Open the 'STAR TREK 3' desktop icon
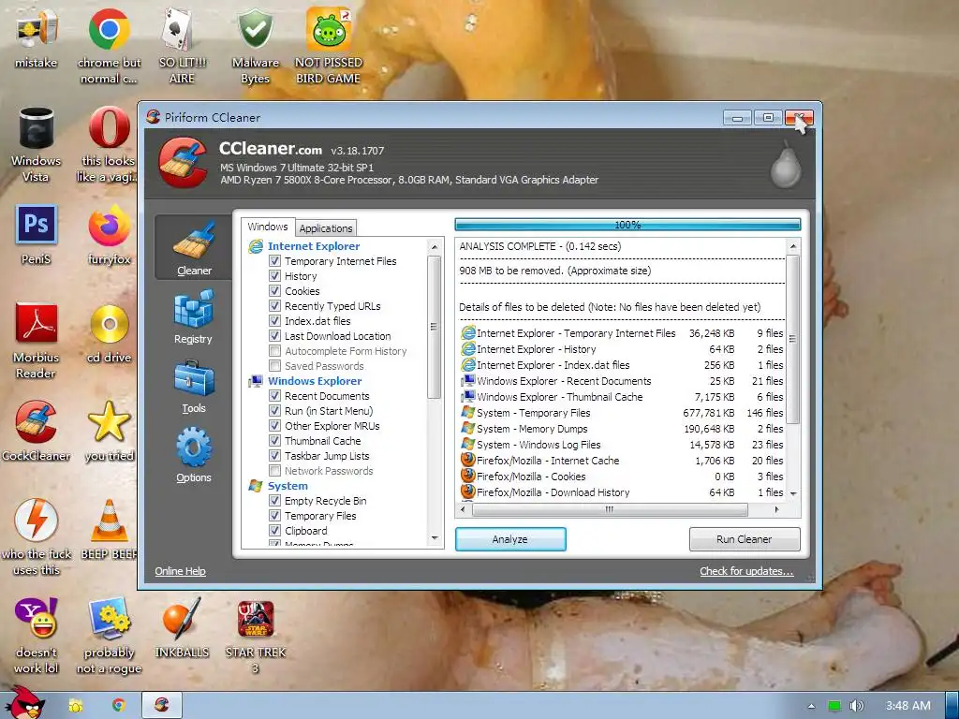 255,637
